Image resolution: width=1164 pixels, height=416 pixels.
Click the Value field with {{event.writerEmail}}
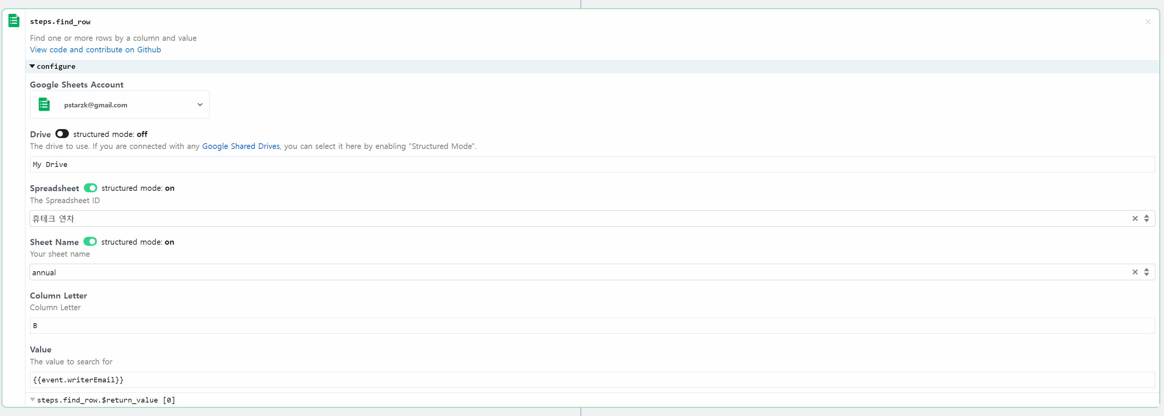(271, 380)
